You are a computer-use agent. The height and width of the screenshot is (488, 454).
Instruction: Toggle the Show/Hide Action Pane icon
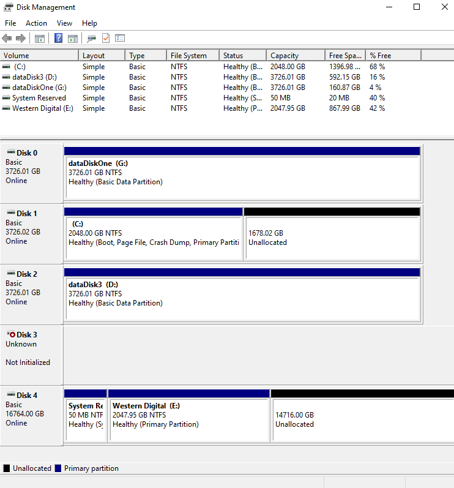pos(73,39)
